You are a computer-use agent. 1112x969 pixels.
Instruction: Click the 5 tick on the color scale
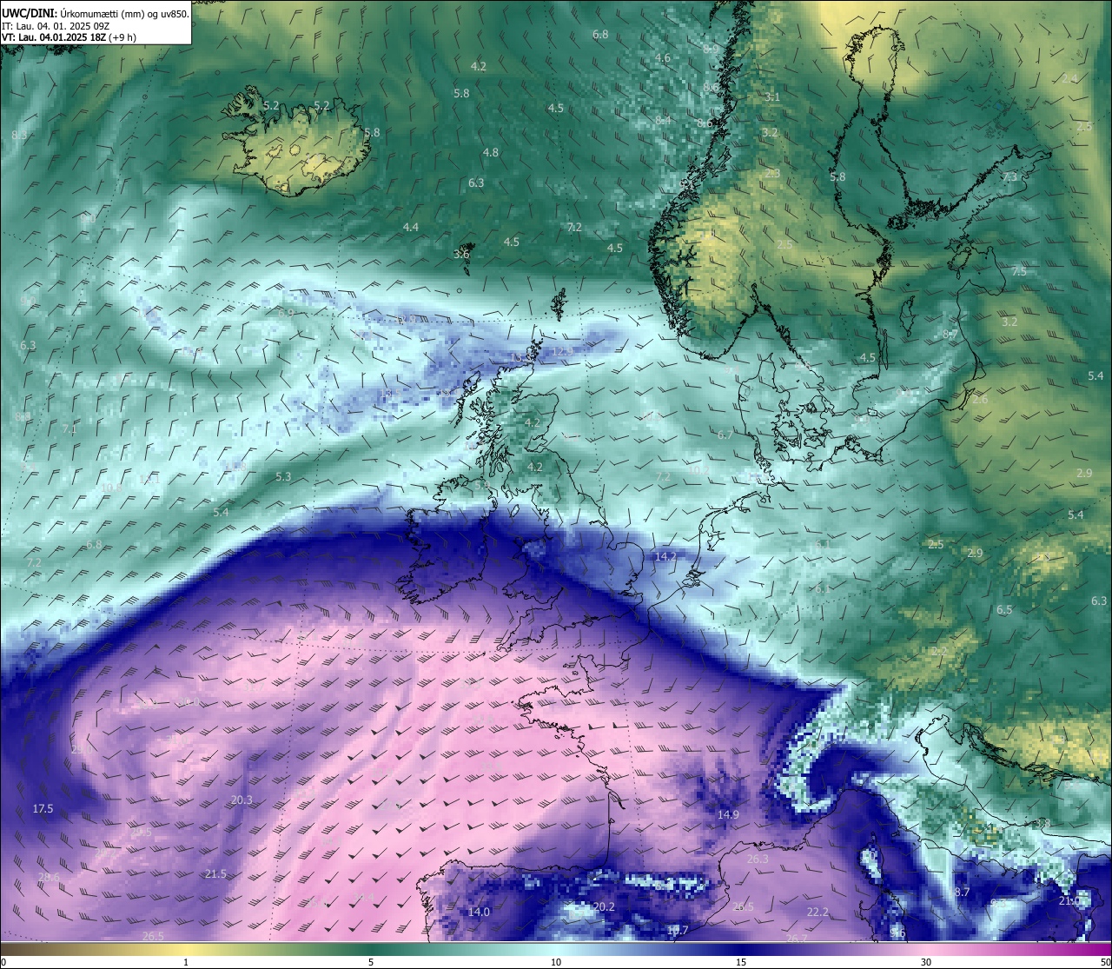coord(371,962)
